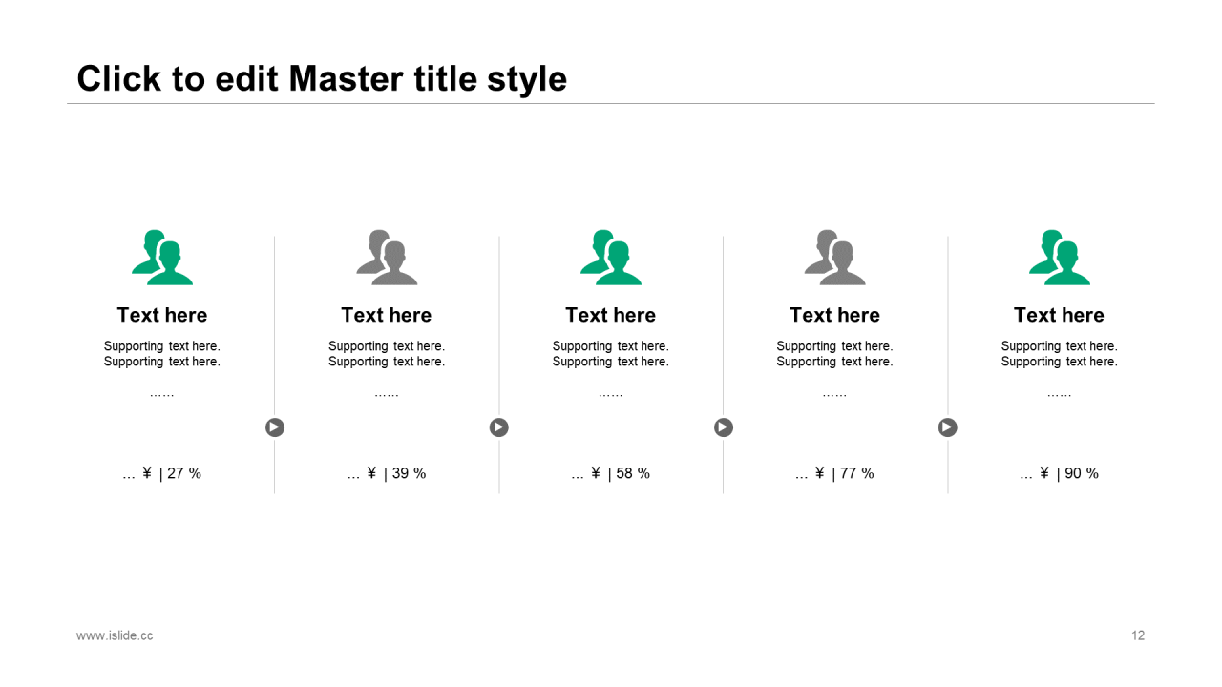Click arrow circle between 27 % and 39 %
The width and height of the screenshot is (1222, 687).
click(275, 427)
